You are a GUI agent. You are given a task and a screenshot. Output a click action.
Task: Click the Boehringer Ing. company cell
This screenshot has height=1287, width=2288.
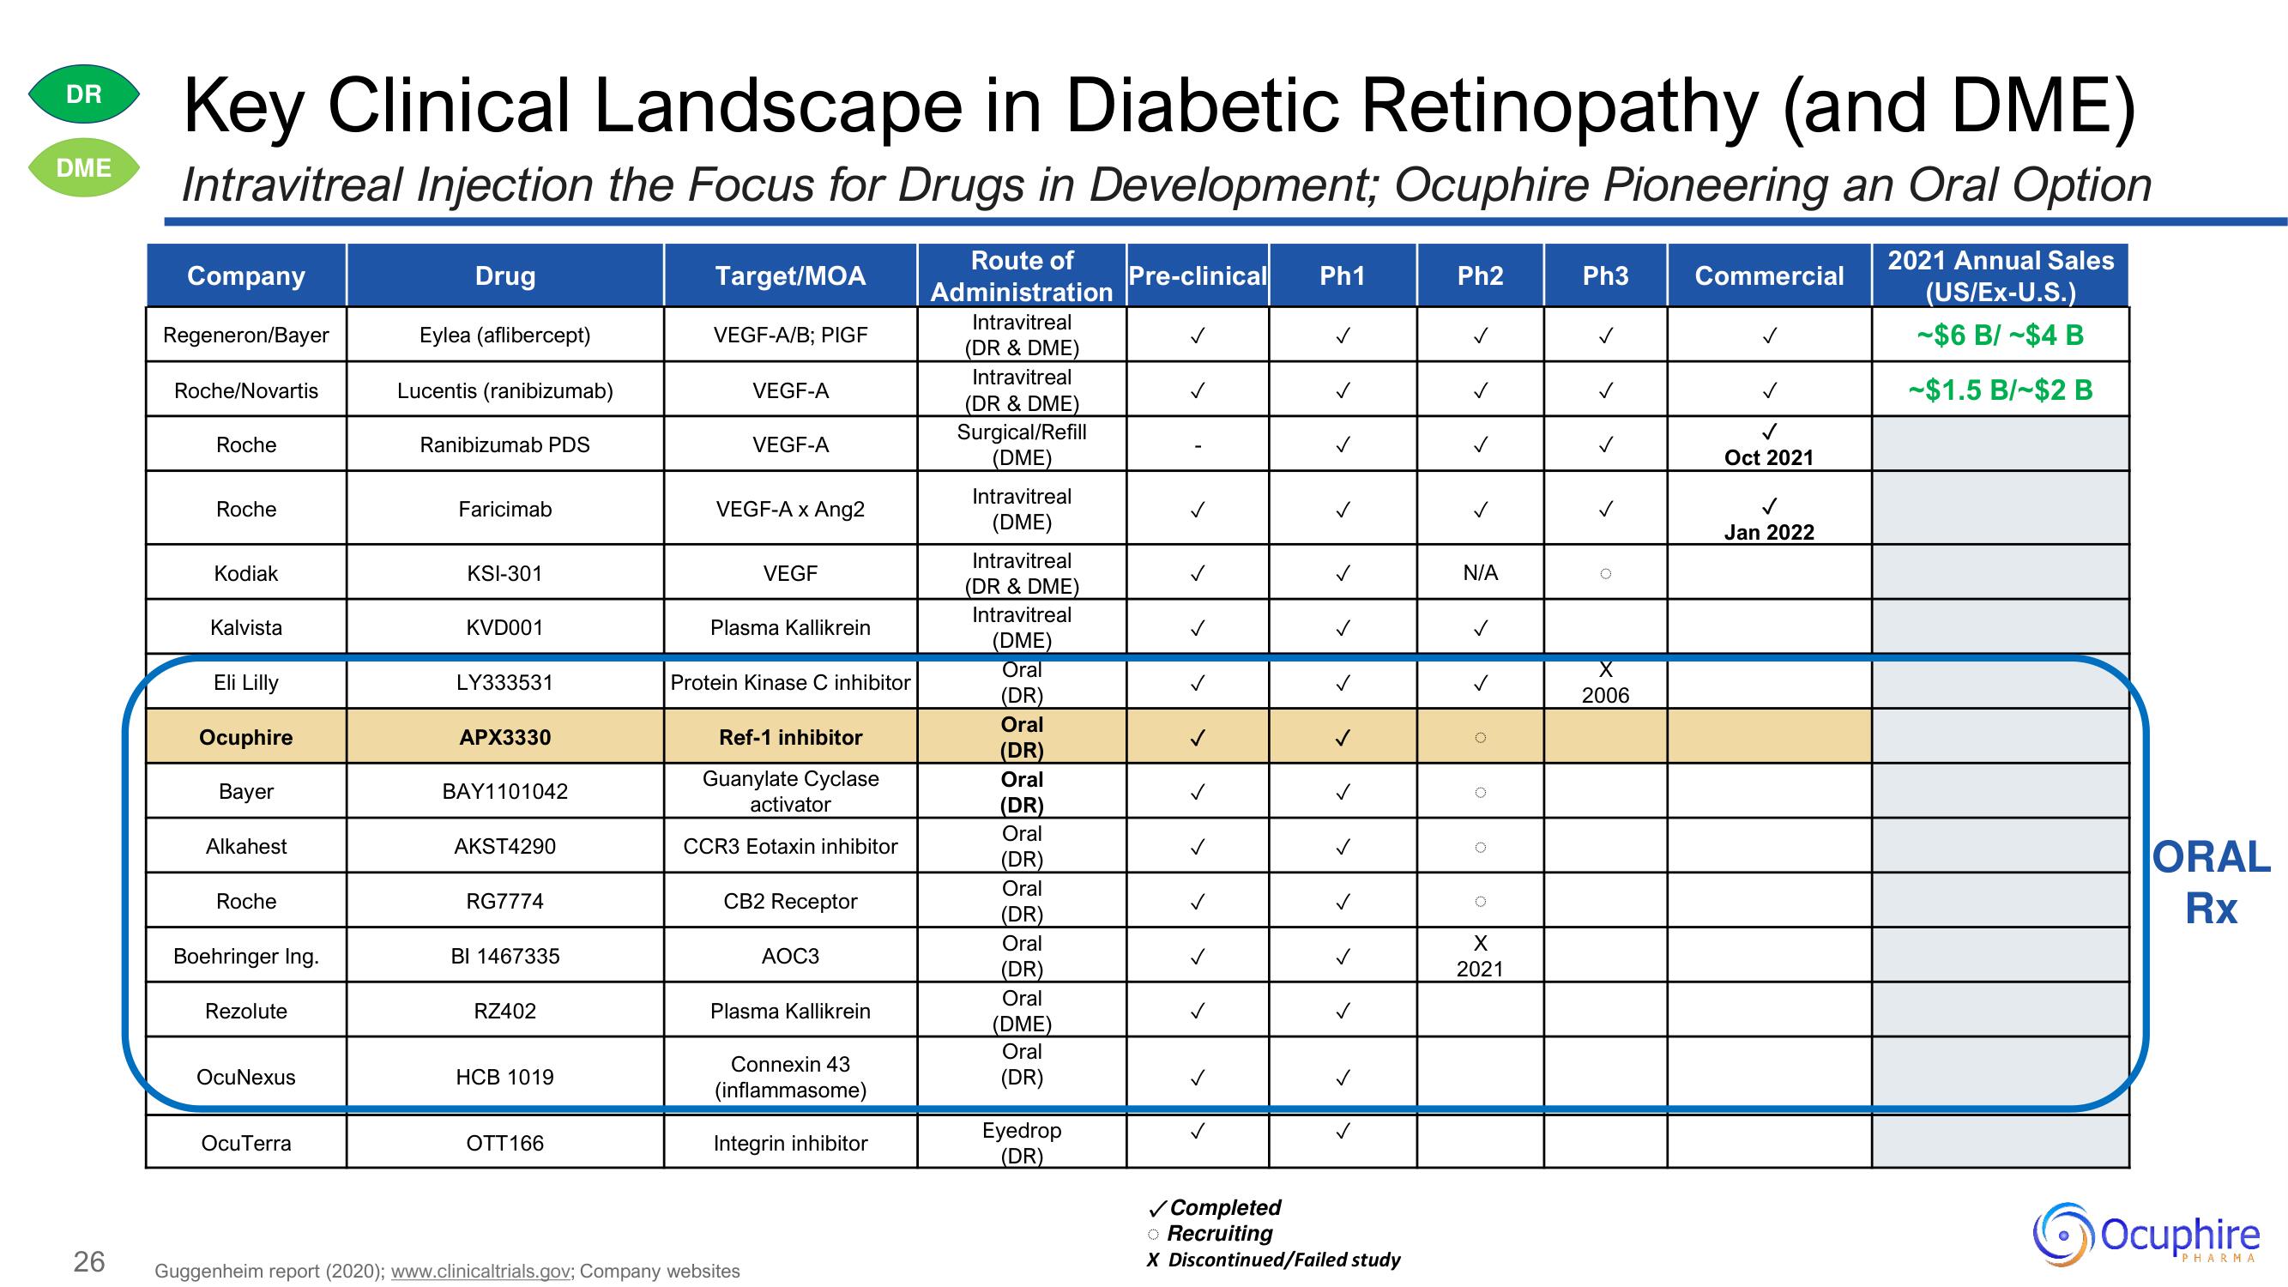246,957
